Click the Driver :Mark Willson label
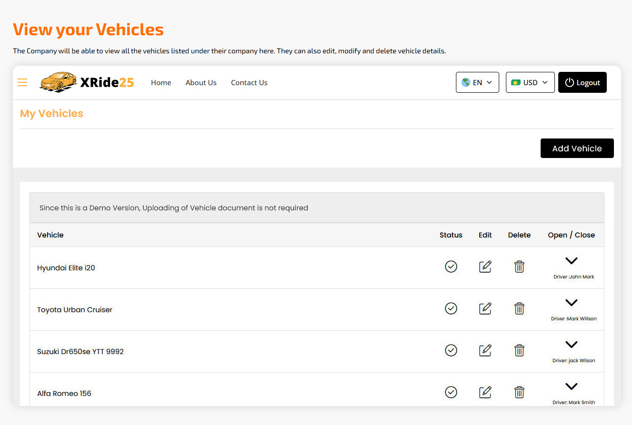The image size is (632, 425). [574, 319]
